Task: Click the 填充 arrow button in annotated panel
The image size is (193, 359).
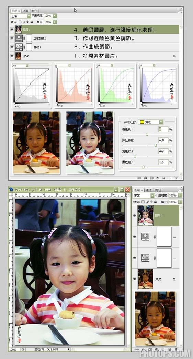Action: coord(55,22)
